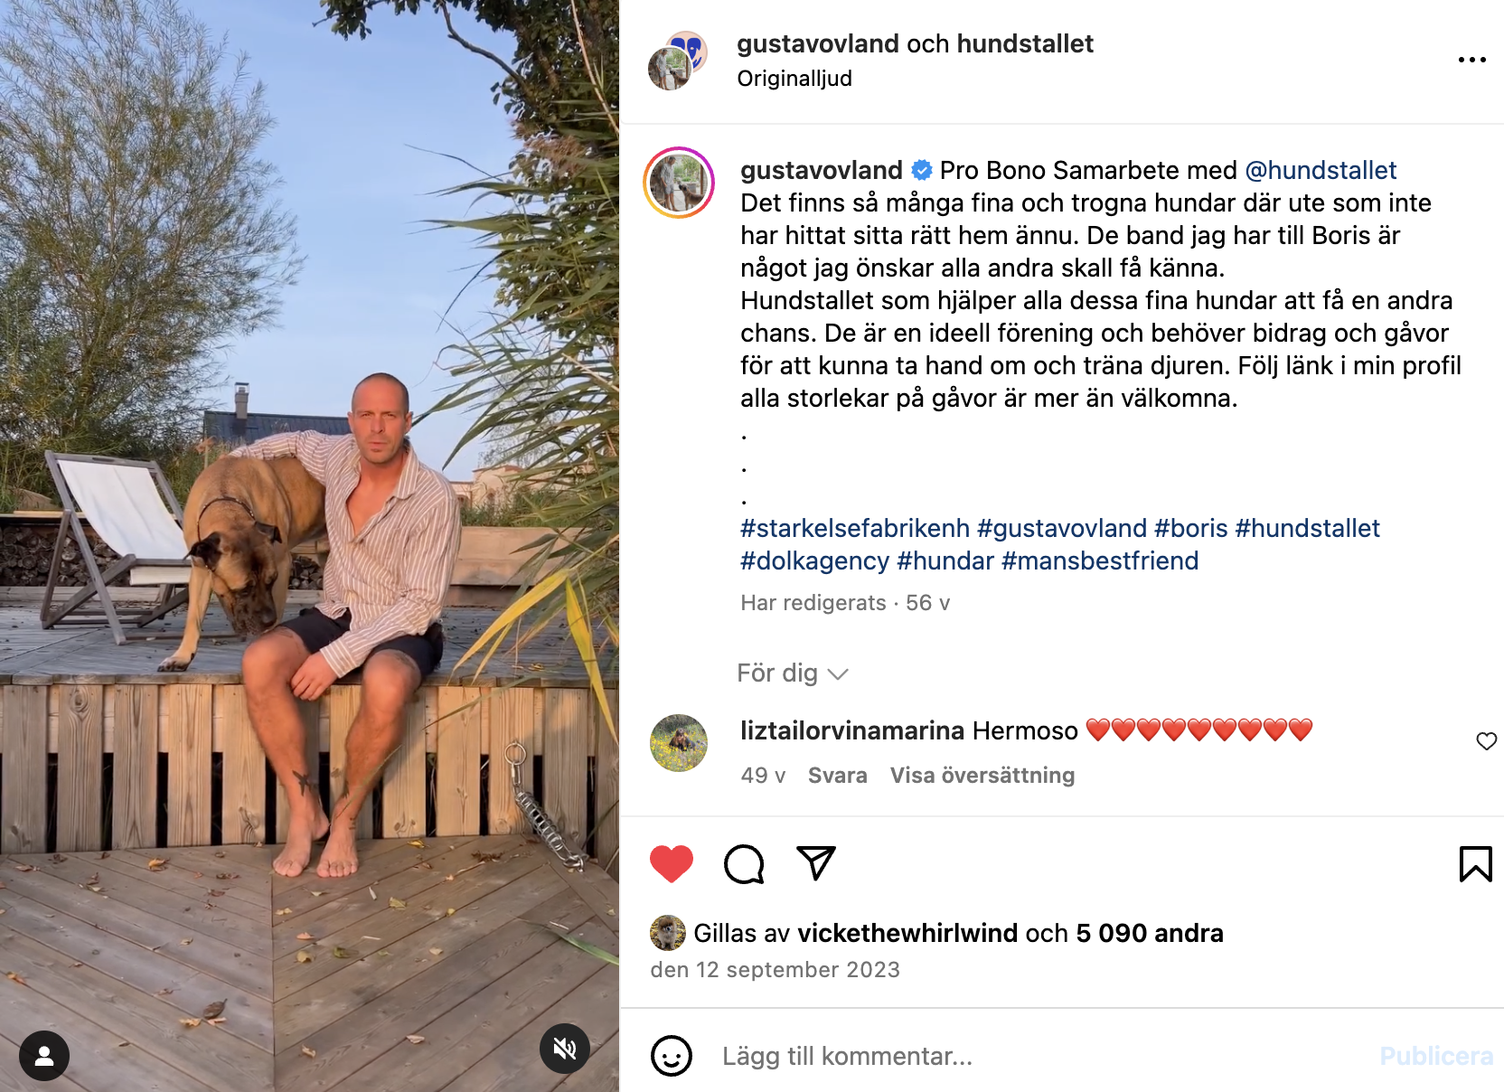
Task: Open the comment bubble icon
Action: click(744, 864)
